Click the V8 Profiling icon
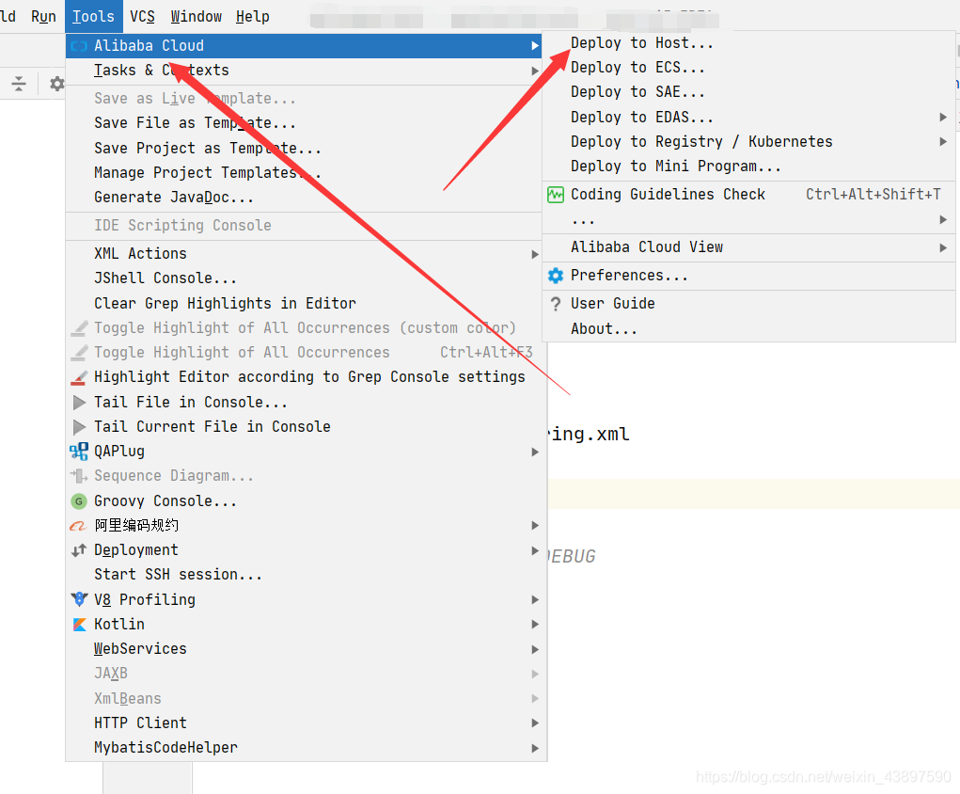This screenshot has height=794, width=960. [79, 599]
